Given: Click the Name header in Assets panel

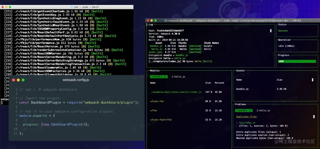Looking at the screenshot, I should [x=239, y=80].
